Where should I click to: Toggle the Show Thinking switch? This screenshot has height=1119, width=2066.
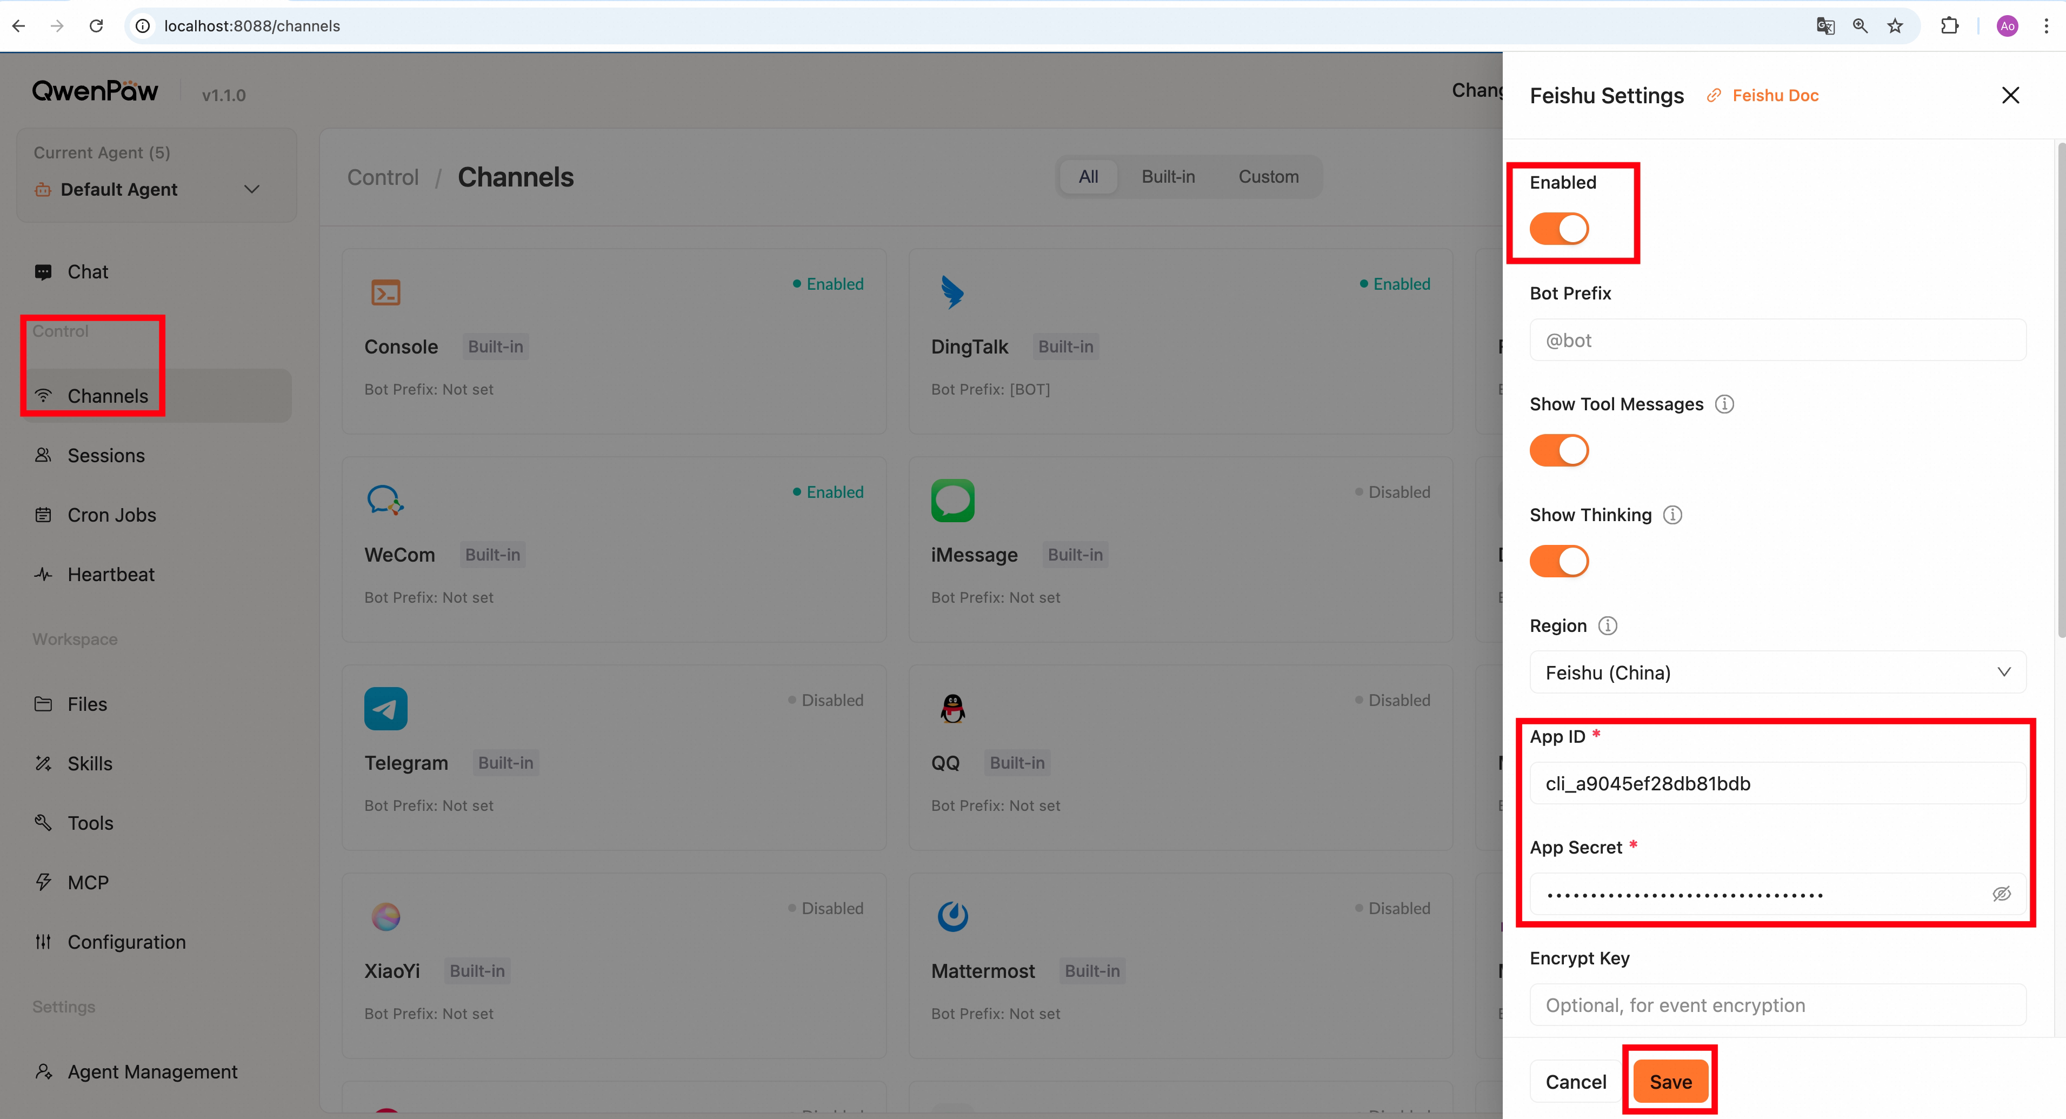click(1559, 561)
